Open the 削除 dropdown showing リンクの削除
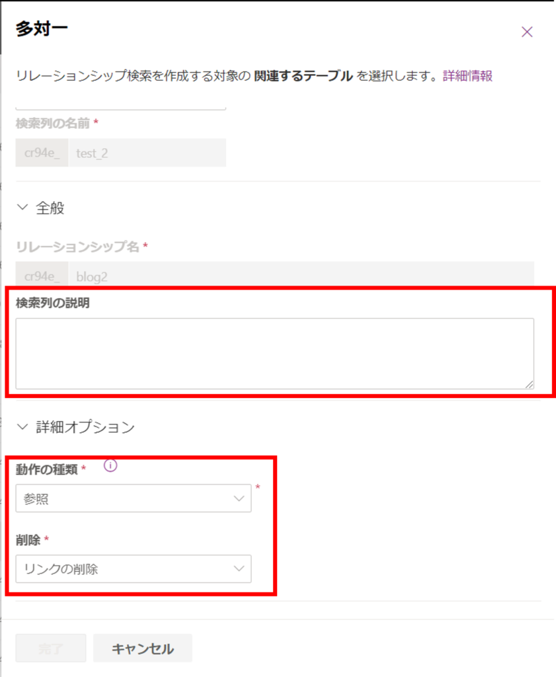The width and height of the screenshot is (556, 677). click(133, 569)
